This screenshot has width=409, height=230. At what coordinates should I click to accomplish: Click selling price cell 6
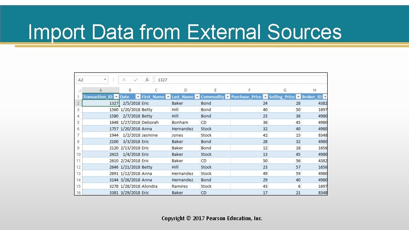pyautogui.click(x=285, y=186)
